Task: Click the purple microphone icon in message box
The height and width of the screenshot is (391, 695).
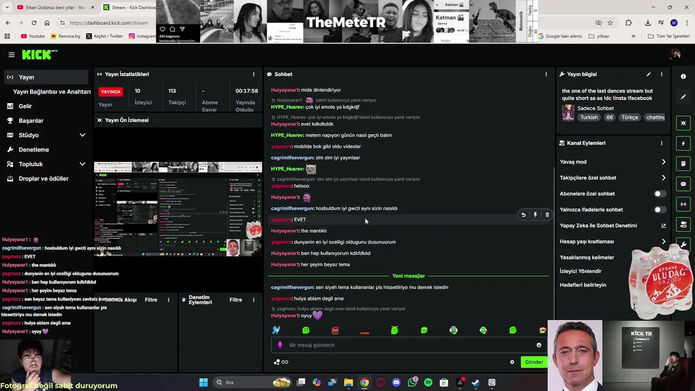Action: [x=280, y=345]
